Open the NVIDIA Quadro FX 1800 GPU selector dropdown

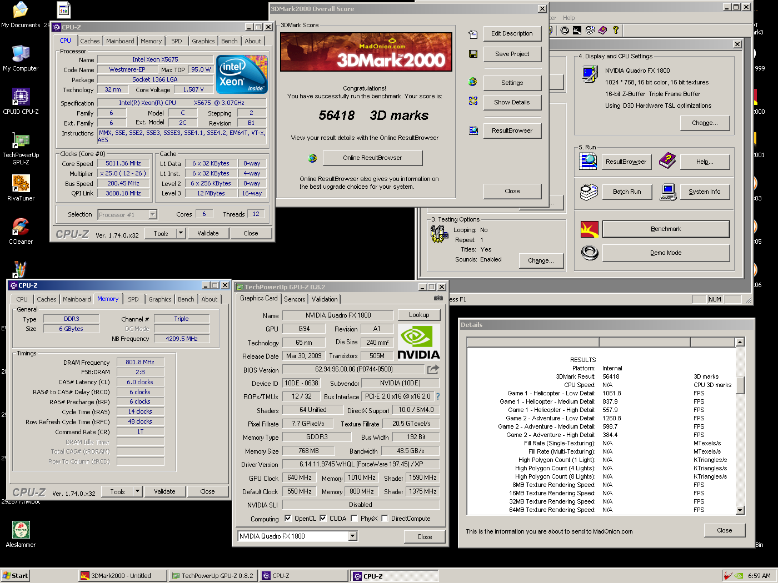(x=353, y=536)
